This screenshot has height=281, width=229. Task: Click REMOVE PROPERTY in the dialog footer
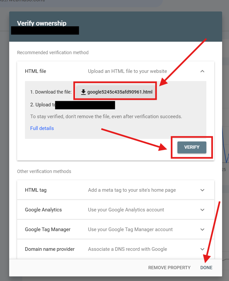pyautogui.click(x=169, y=268)
